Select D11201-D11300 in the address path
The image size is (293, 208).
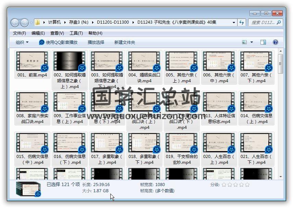(x=113, y=22)
